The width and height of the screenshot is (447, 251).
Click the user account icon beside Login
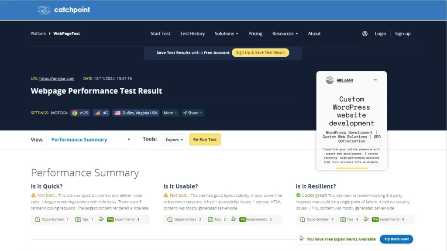click(364, 34)
